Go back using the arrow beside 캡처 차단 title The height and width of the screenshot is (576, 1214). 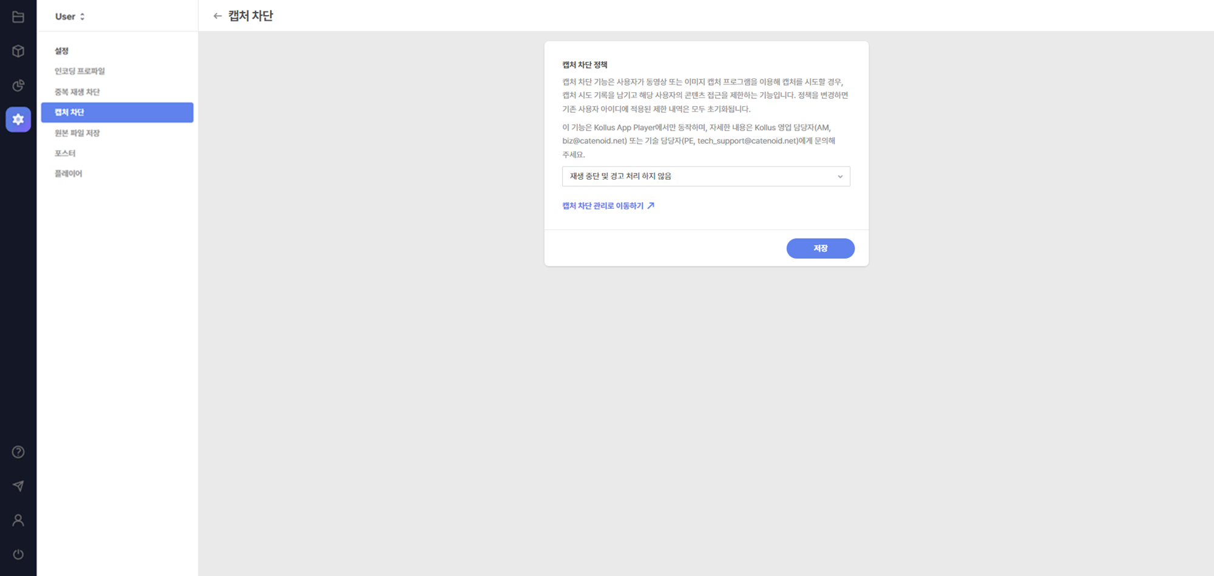[217, 16]
